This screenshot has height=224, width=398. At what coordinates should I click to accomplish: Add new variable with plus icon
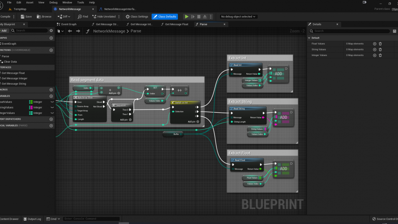coord(51,96)
